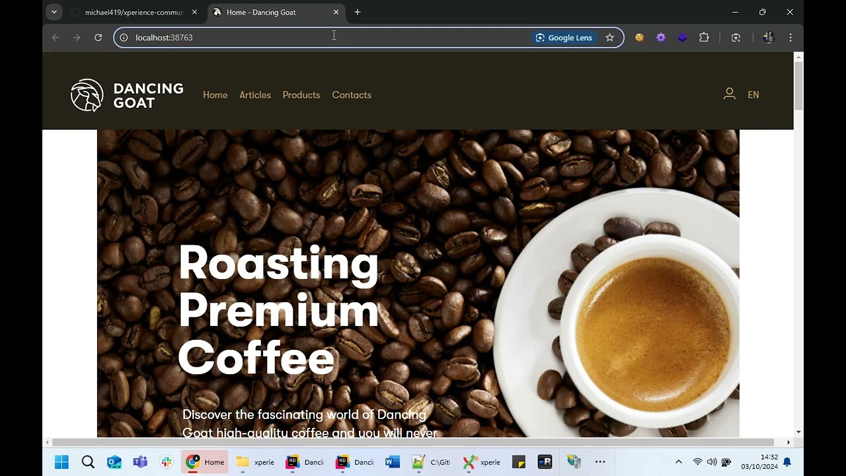Open the volume tray icon

point(712,462)
